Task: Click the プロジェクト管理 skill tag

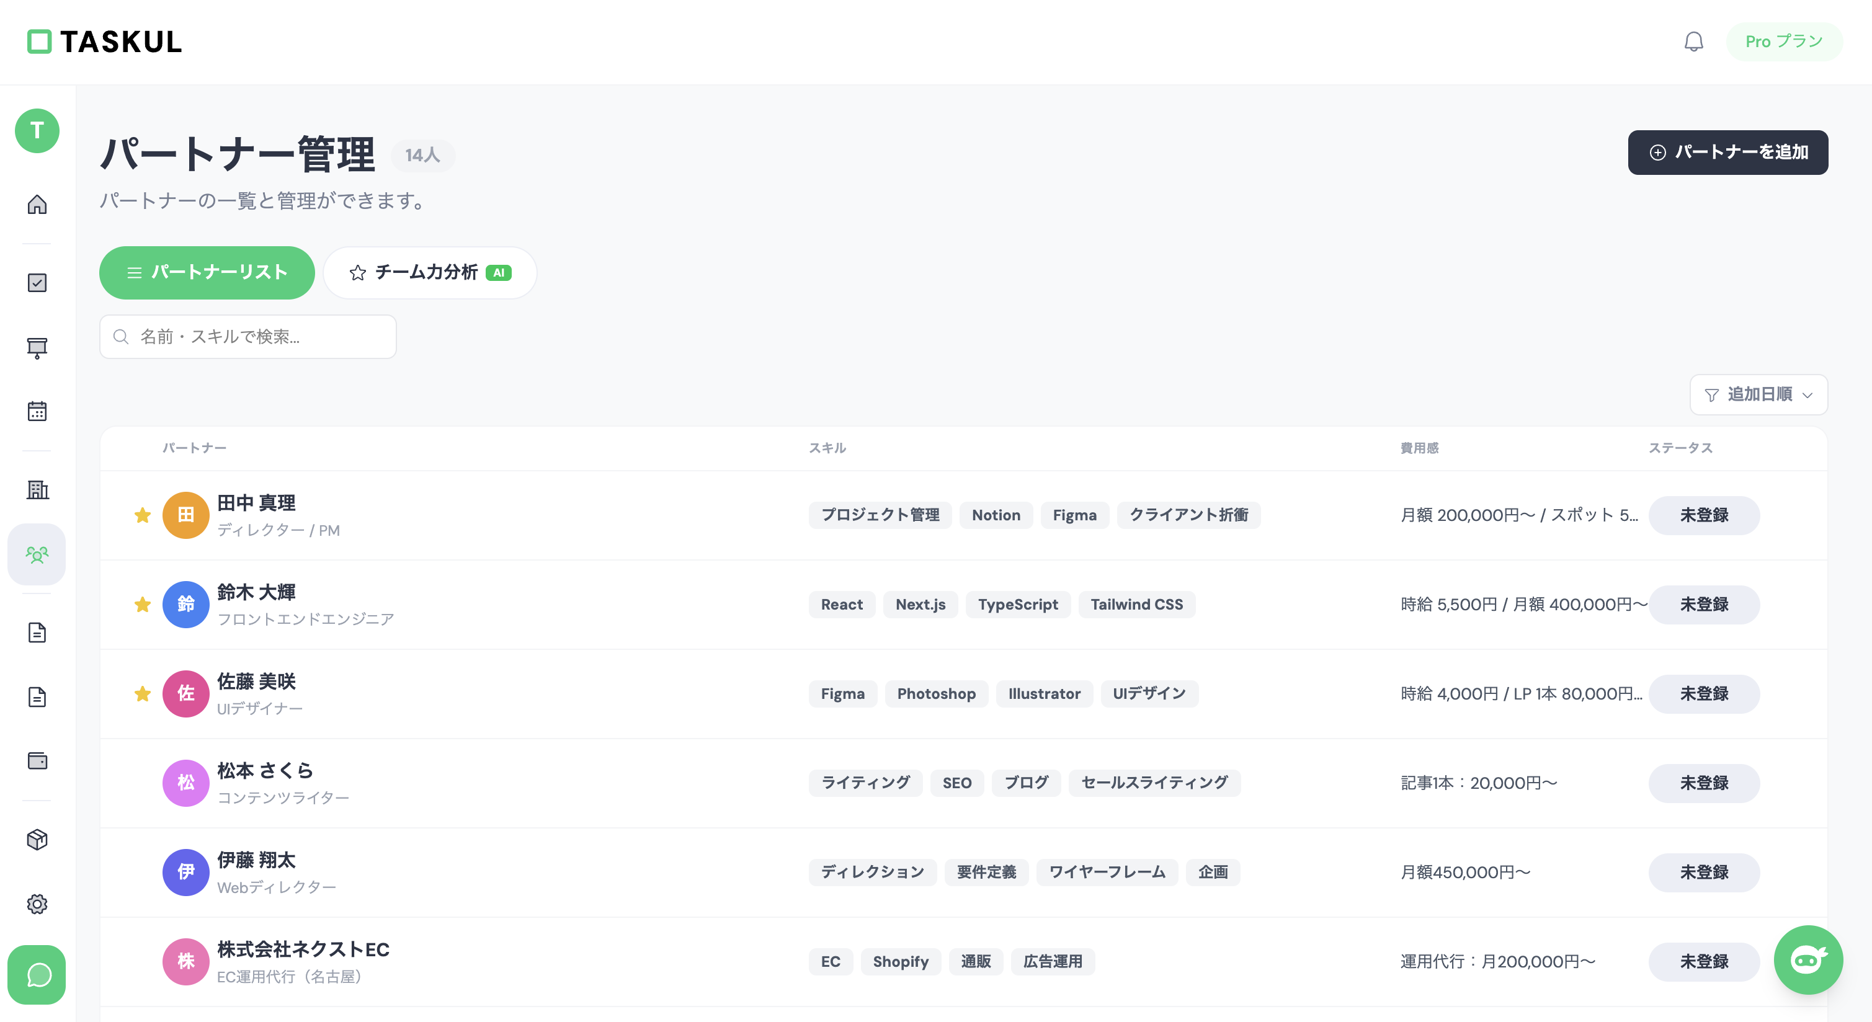Action: click(x=880, y=515)
